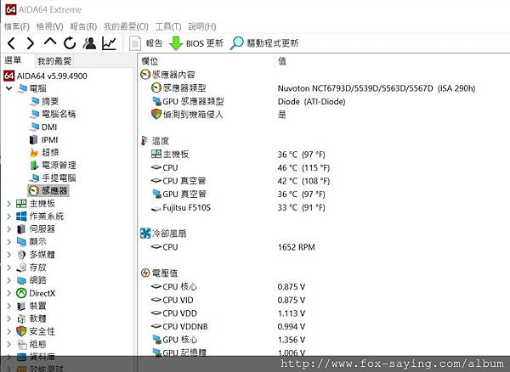
Task: Go back with the left arrow button
Action: click(11, 43)
